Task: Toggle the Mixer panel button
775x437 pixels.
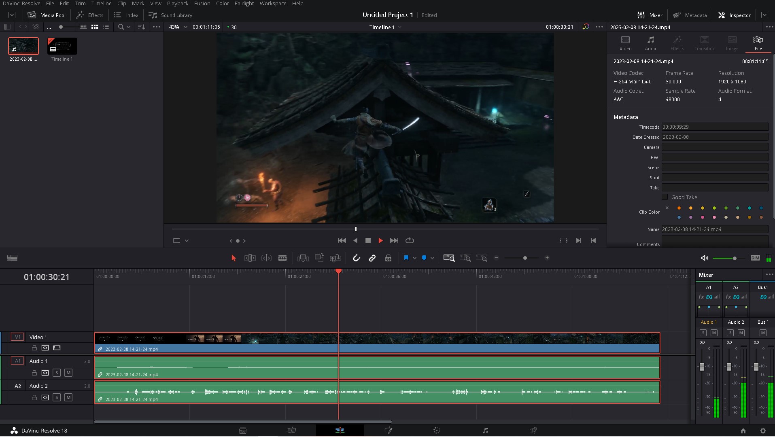Action: click(x=650, y=15)
